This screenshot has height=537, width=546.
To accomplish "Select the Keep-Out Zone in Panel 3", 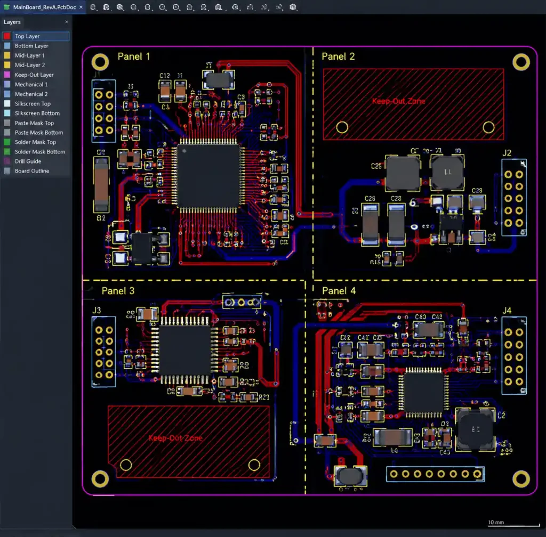I will coord(188,442).
